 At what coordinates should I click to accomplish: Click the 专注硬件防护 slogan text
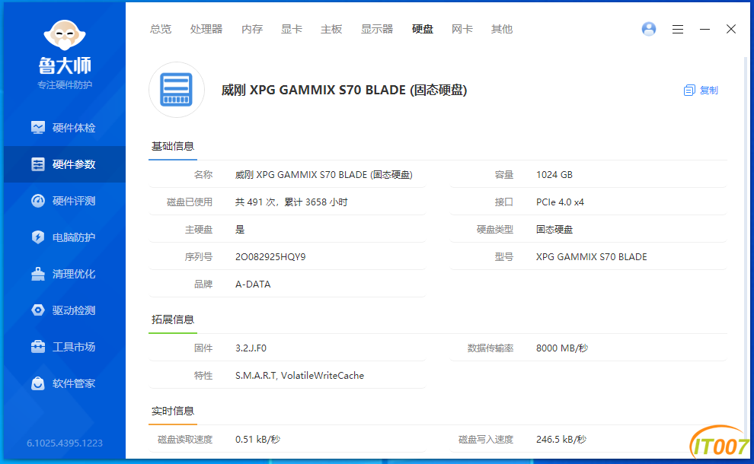(x=65, y=85)
